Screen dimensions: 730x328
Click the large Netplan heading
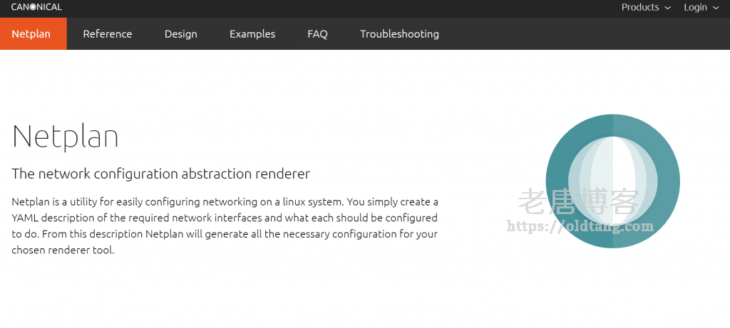pos(65,136)
